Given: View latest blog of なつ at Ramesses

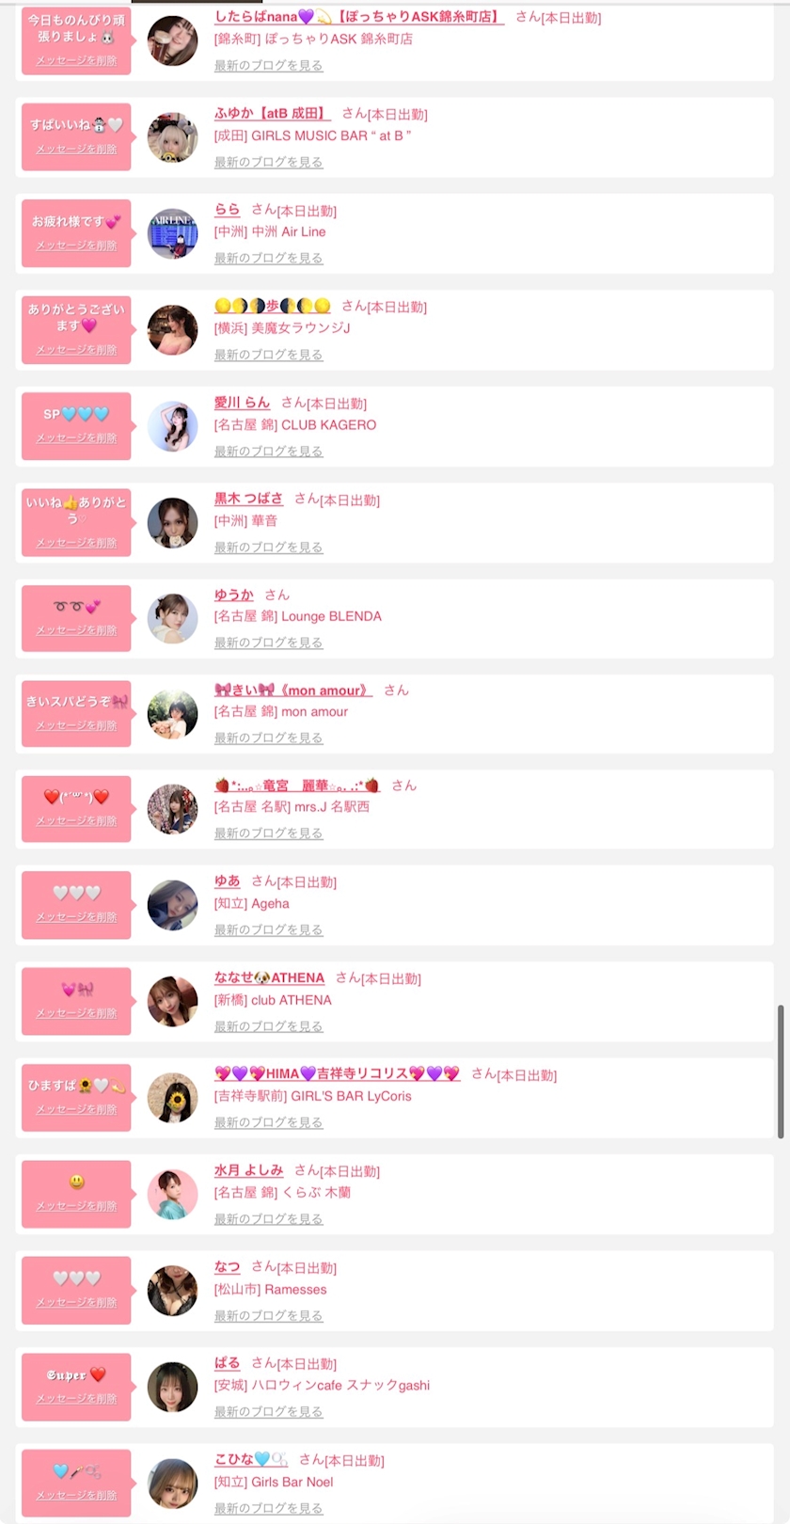Looking at the screenshot, I should [268, 1315].
